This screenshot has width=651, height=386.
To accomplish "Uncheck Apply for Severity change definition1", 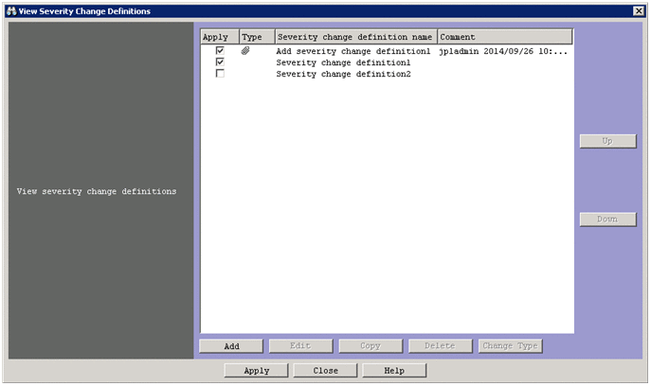I will tap(220, 62).
